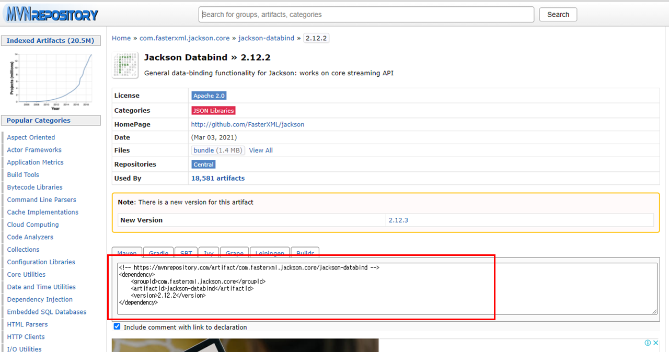Open Core Utilities category
The width and height of the screenshot is (669, 352).
click(x=26, y=274)
